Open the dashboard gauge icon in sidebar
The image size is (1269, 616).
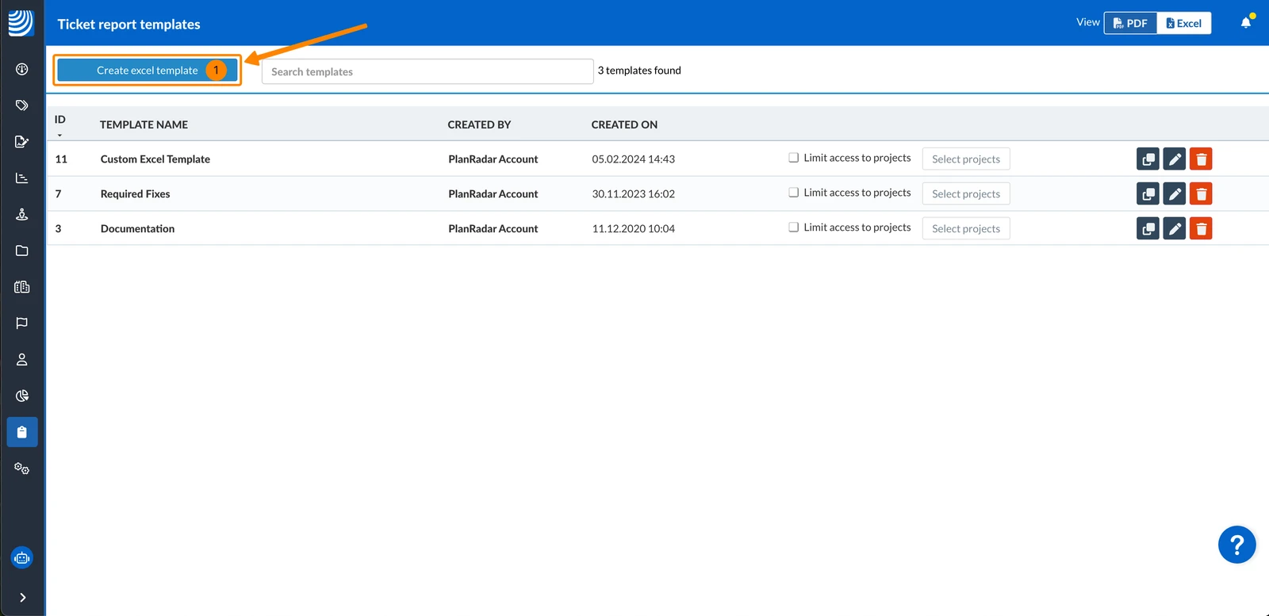(22, 69)
